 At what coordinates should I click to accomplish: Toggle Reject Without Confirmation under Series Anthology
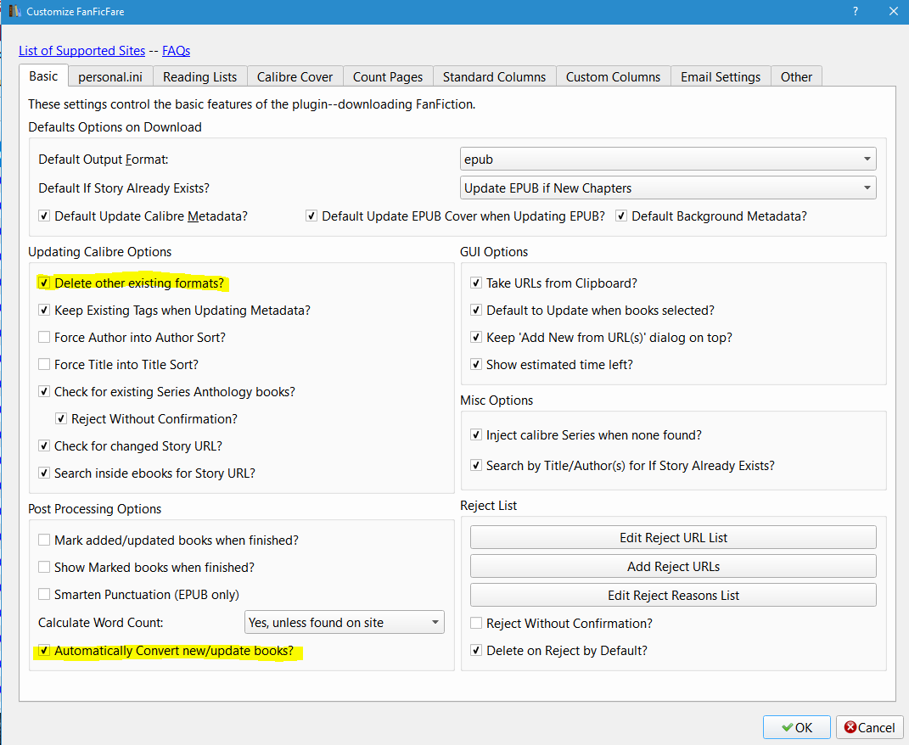tap(61, 418)
